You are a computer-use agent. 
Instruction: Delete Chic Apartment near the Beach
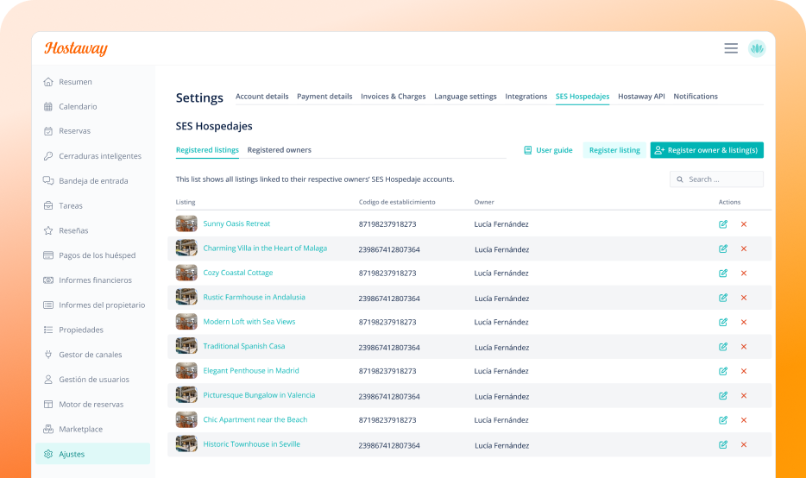(744, 420)
